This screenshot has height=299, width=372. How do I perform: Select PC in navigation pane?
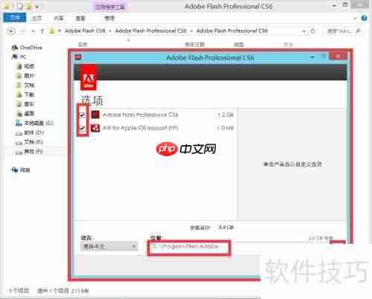[x=19, y=57]
